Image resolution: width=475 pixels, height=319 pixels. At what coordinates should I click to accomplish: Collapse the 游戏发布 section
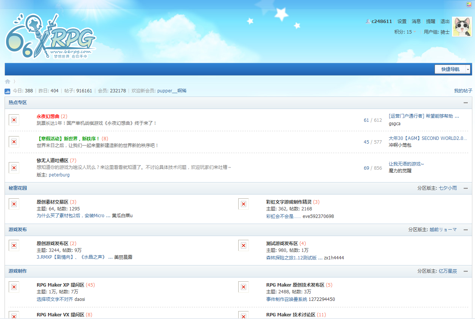coord(466,230)
